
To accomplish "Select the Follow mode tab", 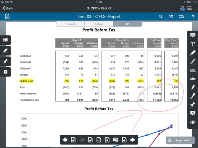I will click(x=99, y=24).
